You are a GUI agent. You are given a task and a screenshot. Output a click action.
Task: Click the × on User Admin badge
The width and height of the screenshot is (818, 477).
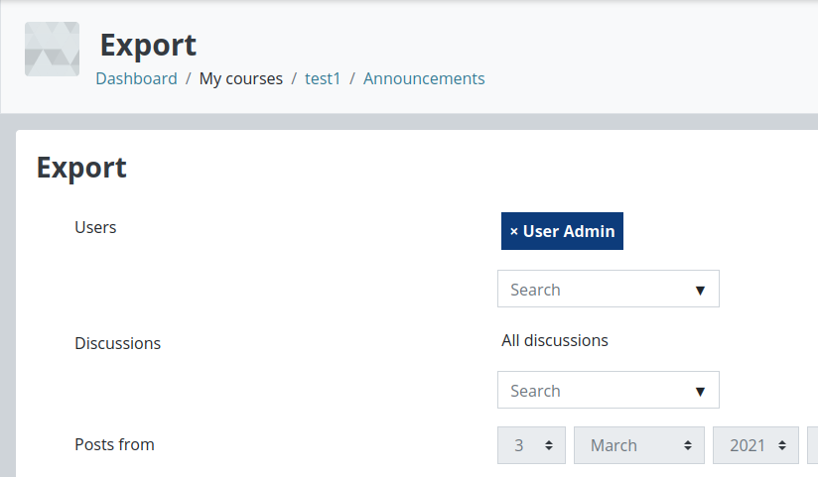[514, 231]
